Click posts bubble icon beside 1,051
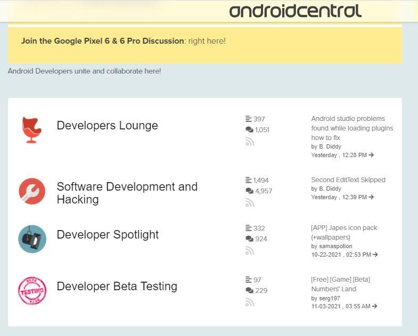The height and width of the screenshot is (336, 418). click(x=249, y=129)
